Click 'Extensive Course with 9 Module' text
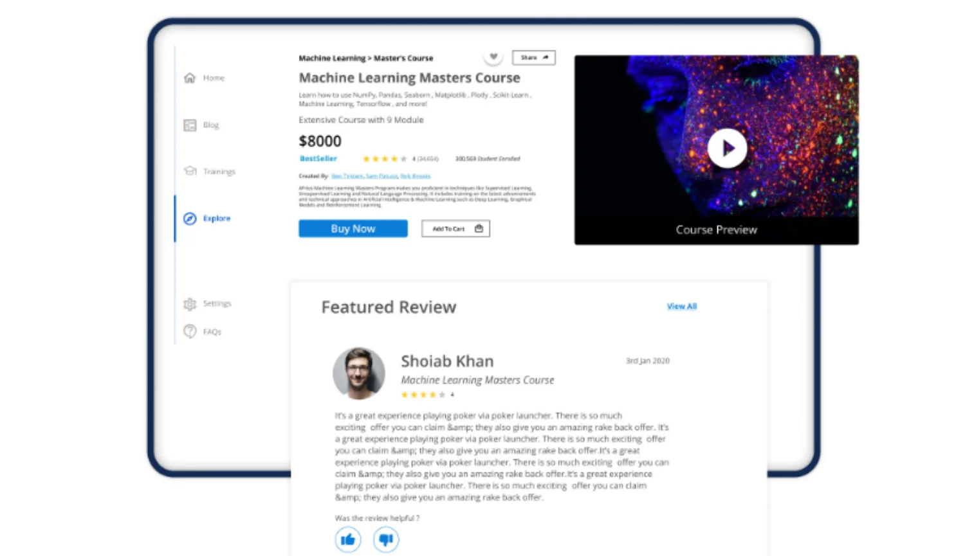 point(361,120)
